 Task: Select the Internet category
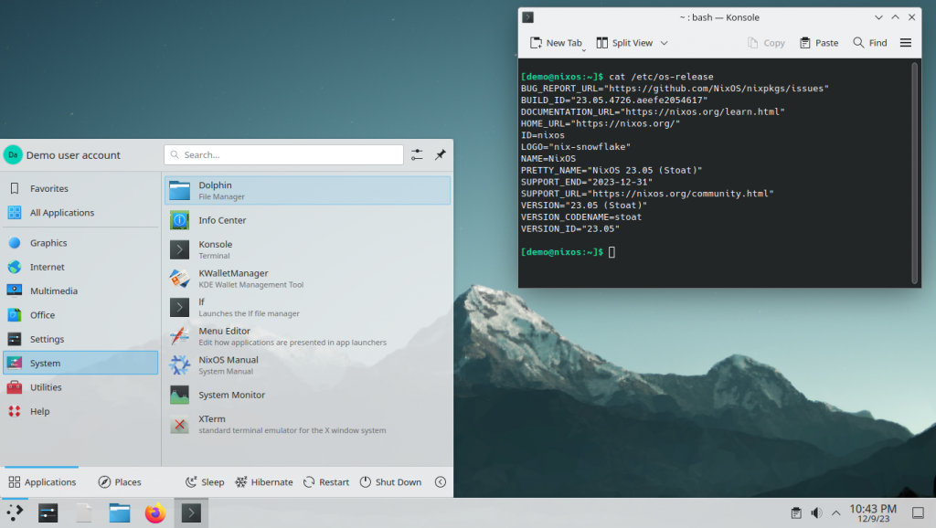(x=48, y=268)
